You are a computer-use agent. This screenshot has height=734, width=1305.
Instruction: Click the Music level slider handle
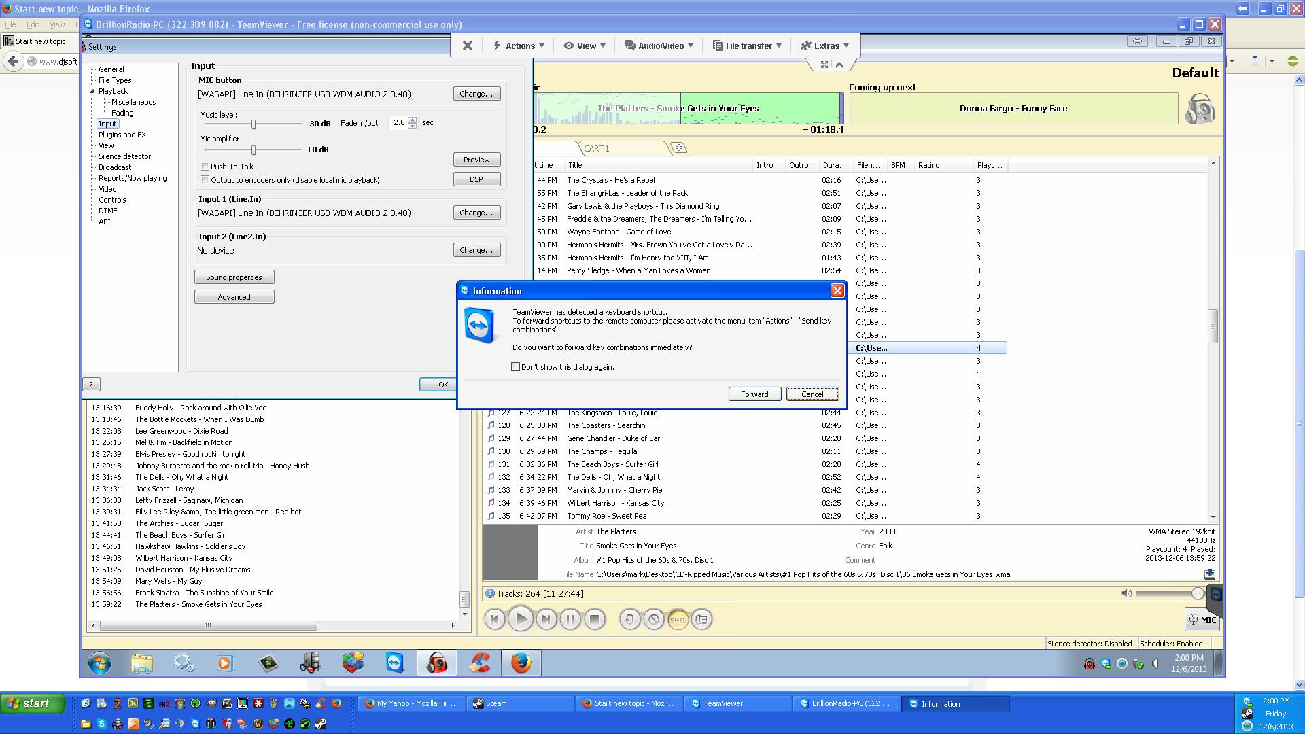coord(254,124)
